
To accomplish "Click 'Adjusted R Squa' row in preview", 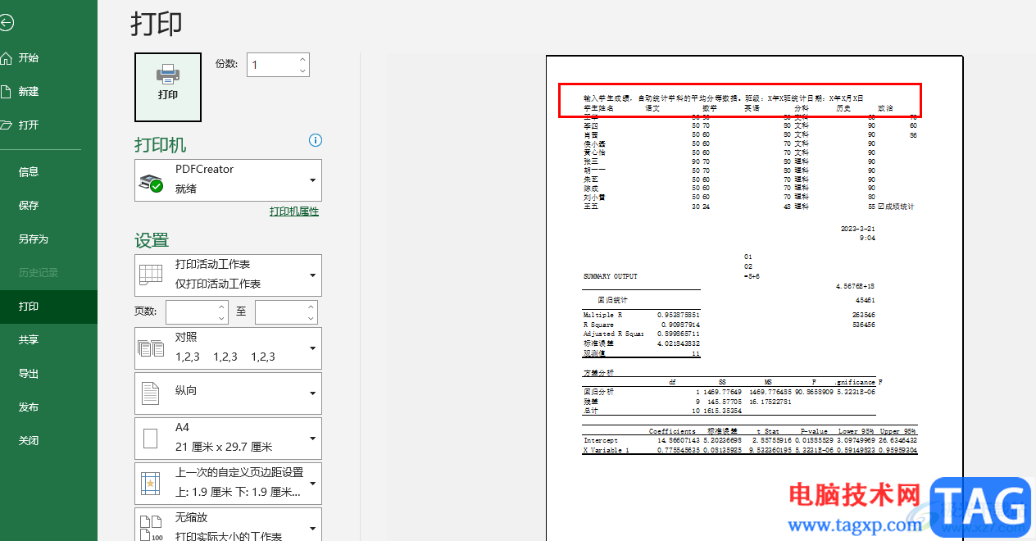I will (x=642, y=334).
